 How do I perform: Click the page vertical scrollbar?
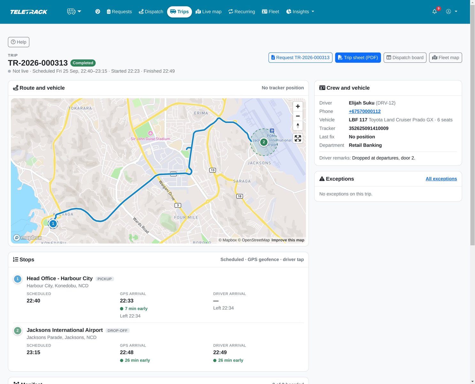coord(472,125)
